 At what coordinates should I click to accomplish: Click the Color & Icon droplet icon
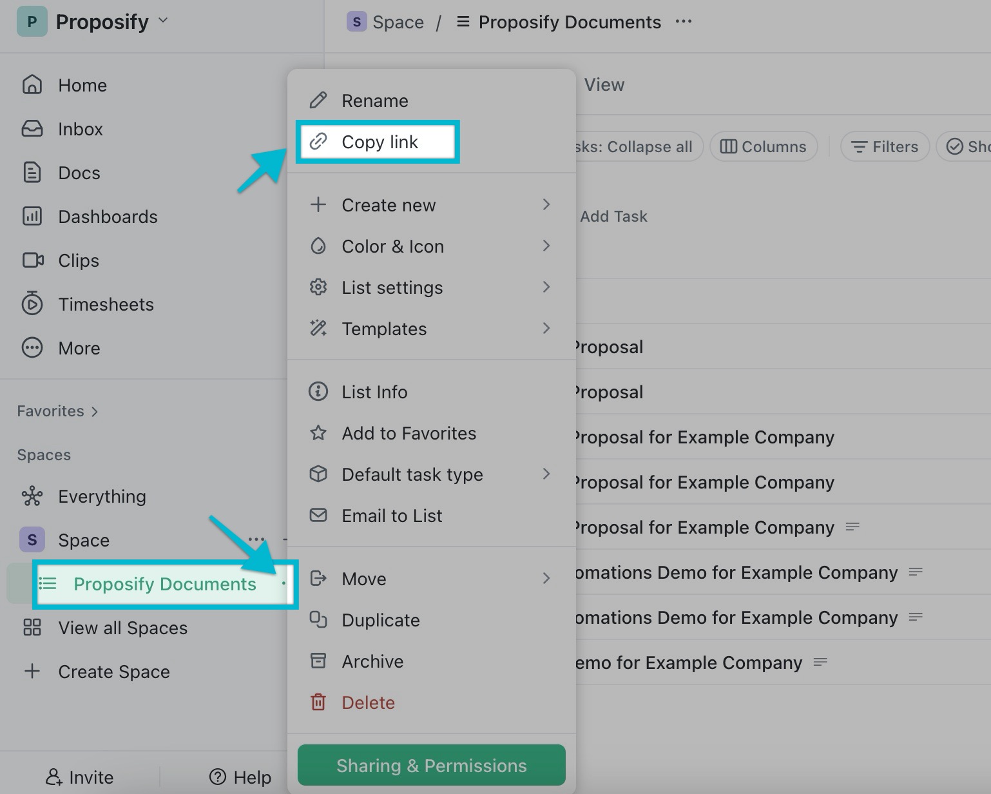click(x=318, y=246)
